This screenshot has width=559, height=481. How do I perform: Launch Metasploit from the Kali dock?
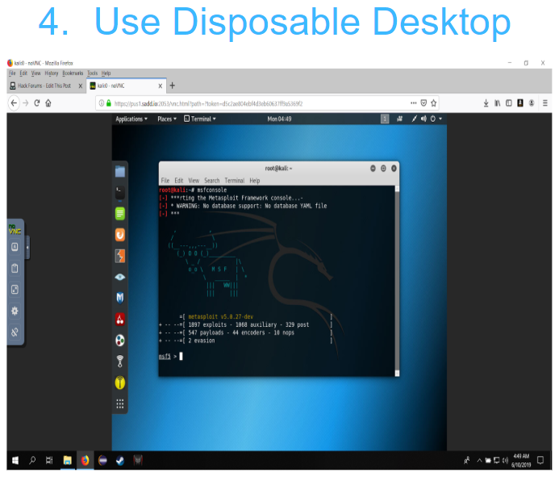click(x=120, y=298)
